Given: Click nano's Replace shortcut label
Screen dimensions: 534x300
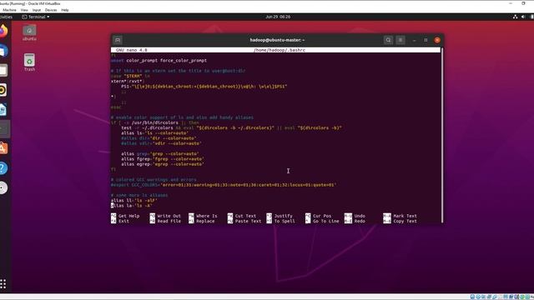Looking at the screenshot, I should tap(205, 221).
